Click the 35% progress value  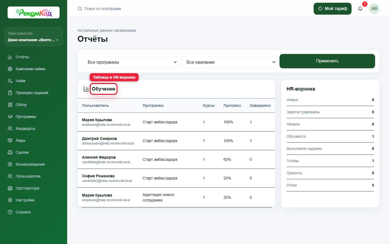227,197
